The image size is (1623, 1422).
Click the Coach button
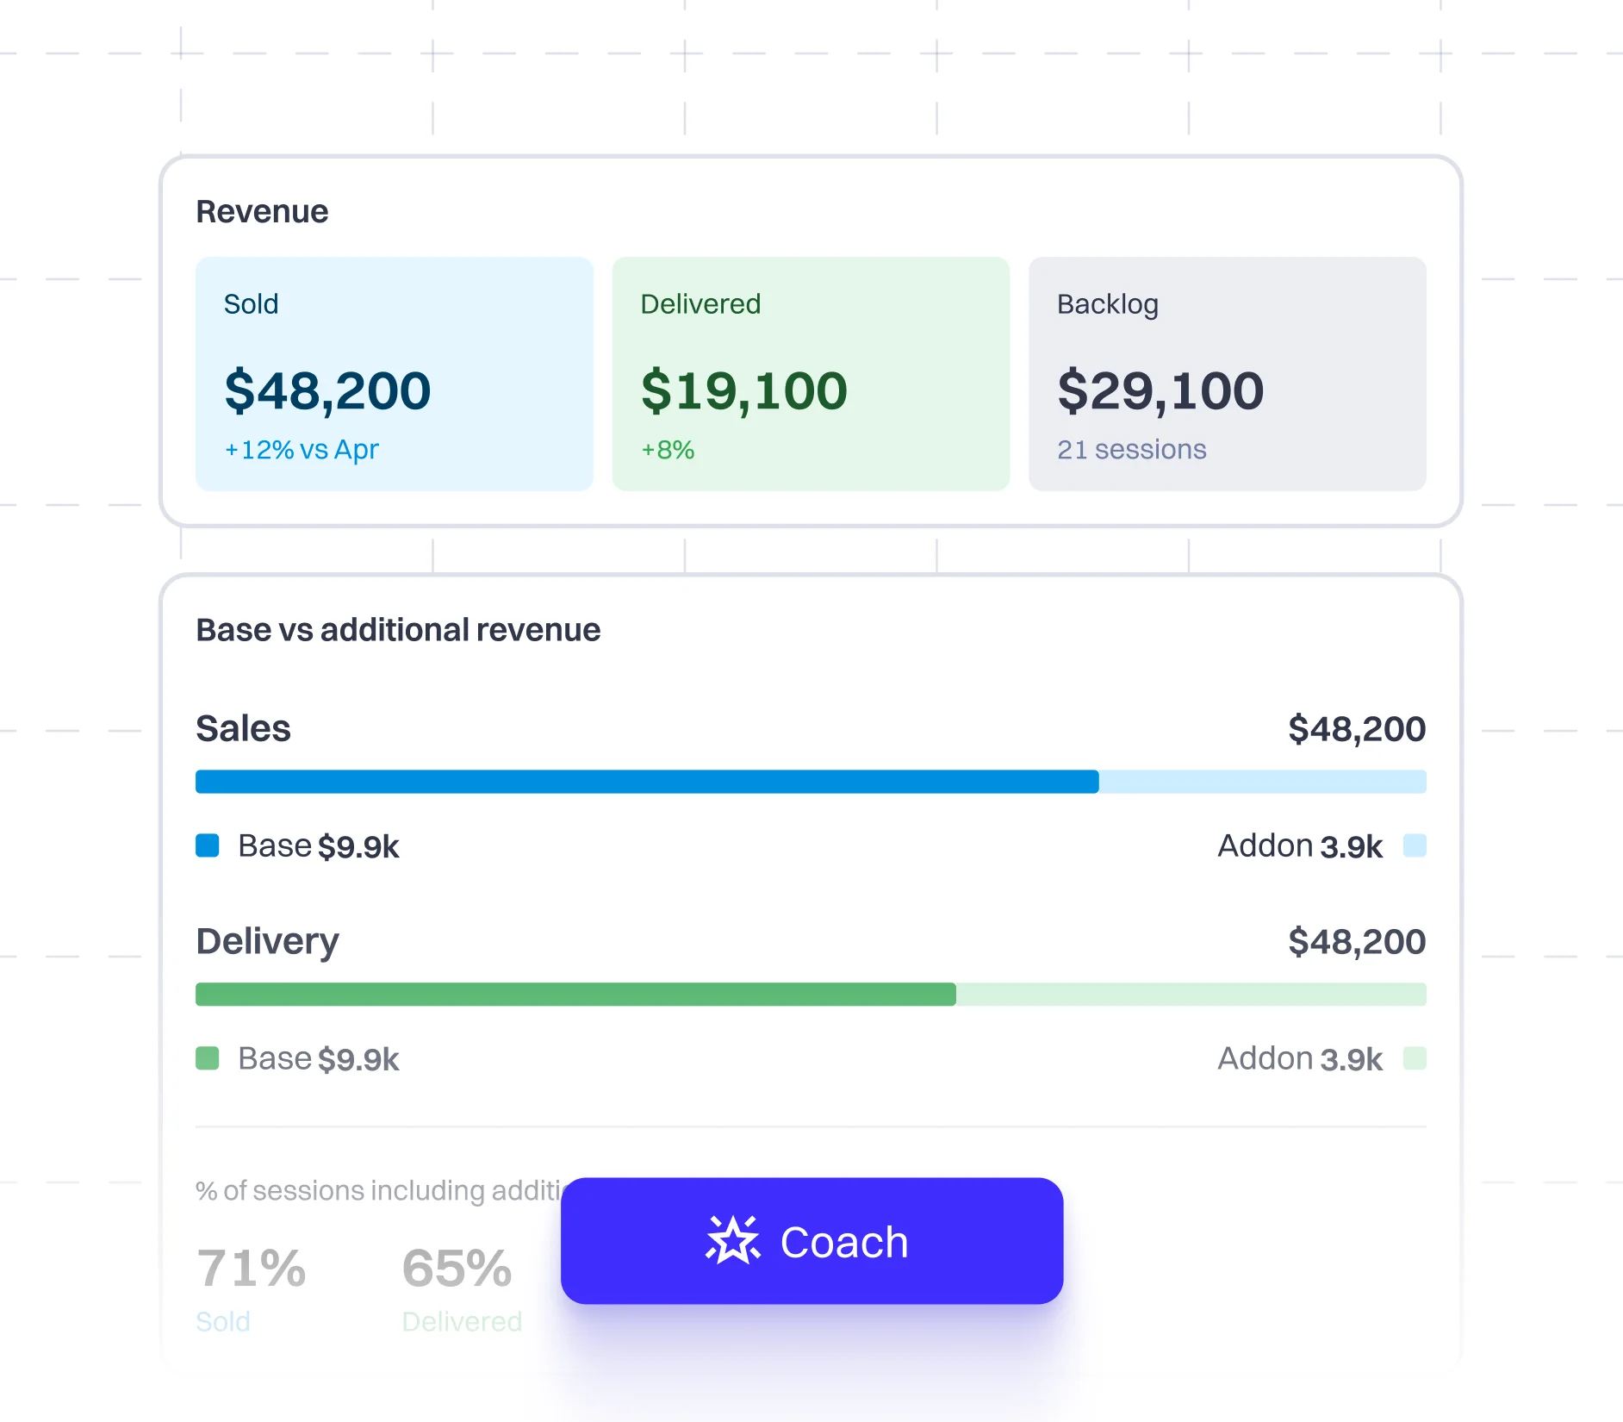[811, 1241]
